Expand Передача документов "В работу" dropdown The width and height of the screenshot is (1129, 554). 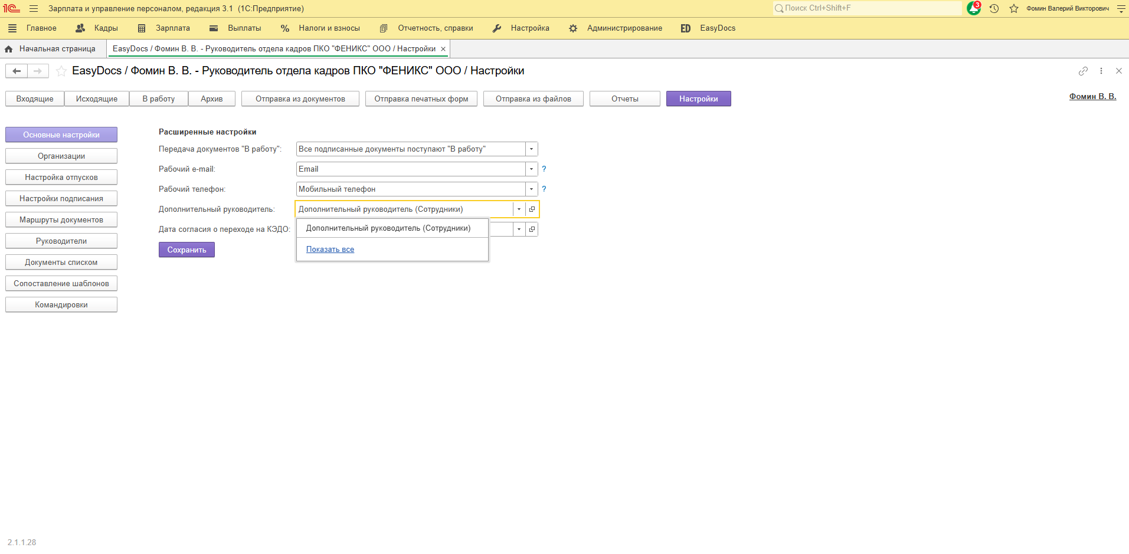531,149
